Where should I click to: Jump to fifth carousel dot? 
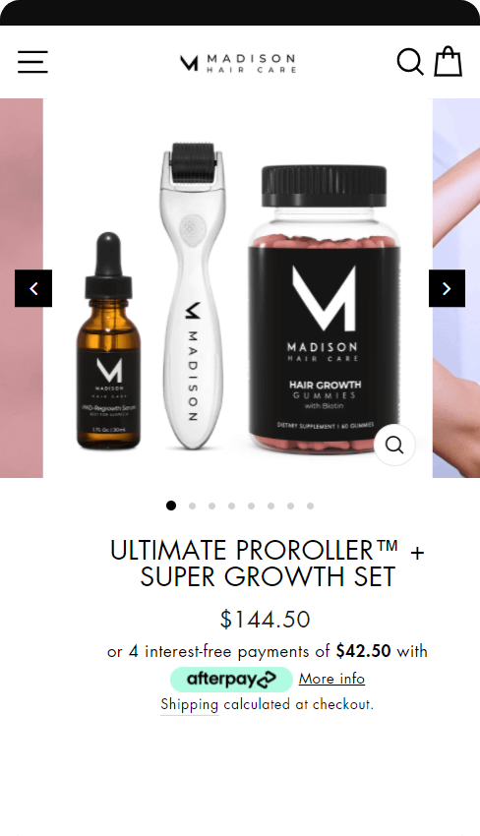(251, 506)
